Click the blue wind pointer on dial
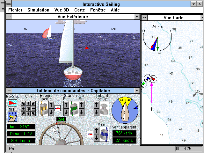Viewport: 204px width, 153px height. (135, 108)
